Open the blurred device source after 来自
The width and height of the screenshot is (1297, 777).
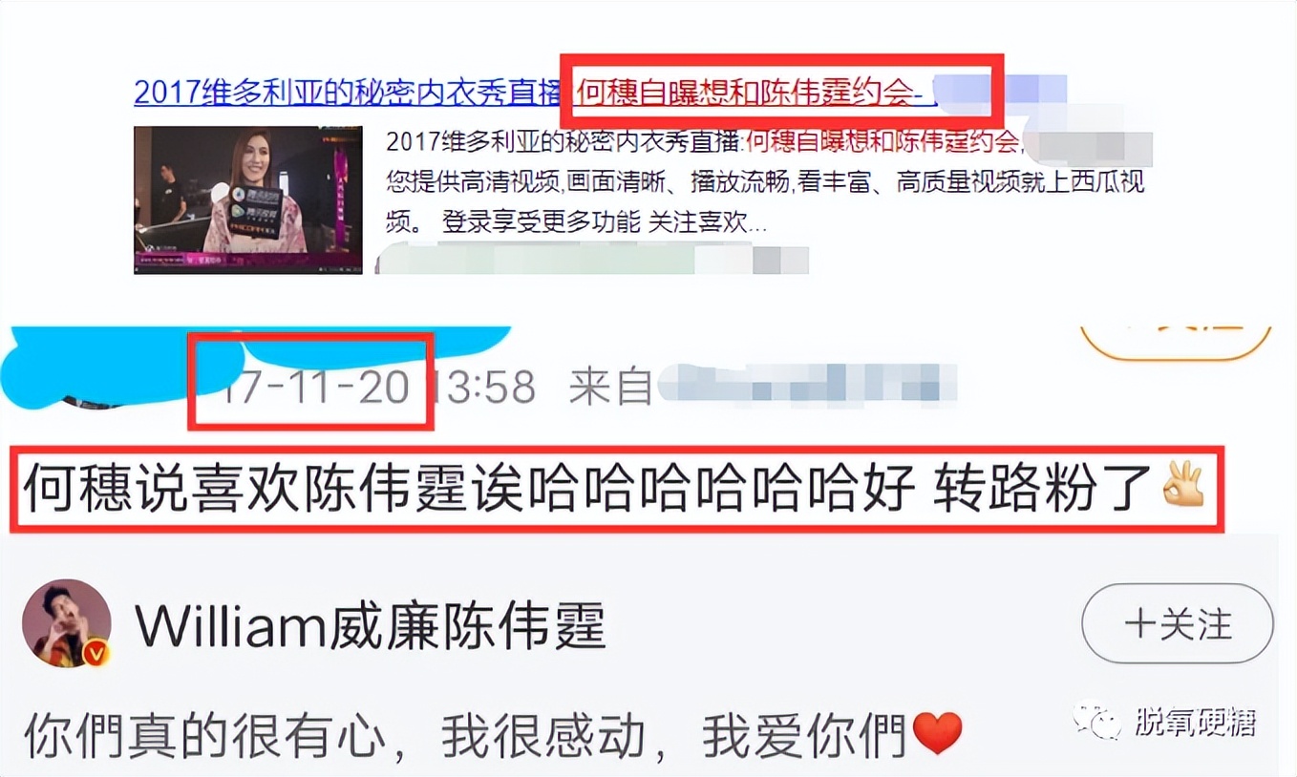click(807, 388)
